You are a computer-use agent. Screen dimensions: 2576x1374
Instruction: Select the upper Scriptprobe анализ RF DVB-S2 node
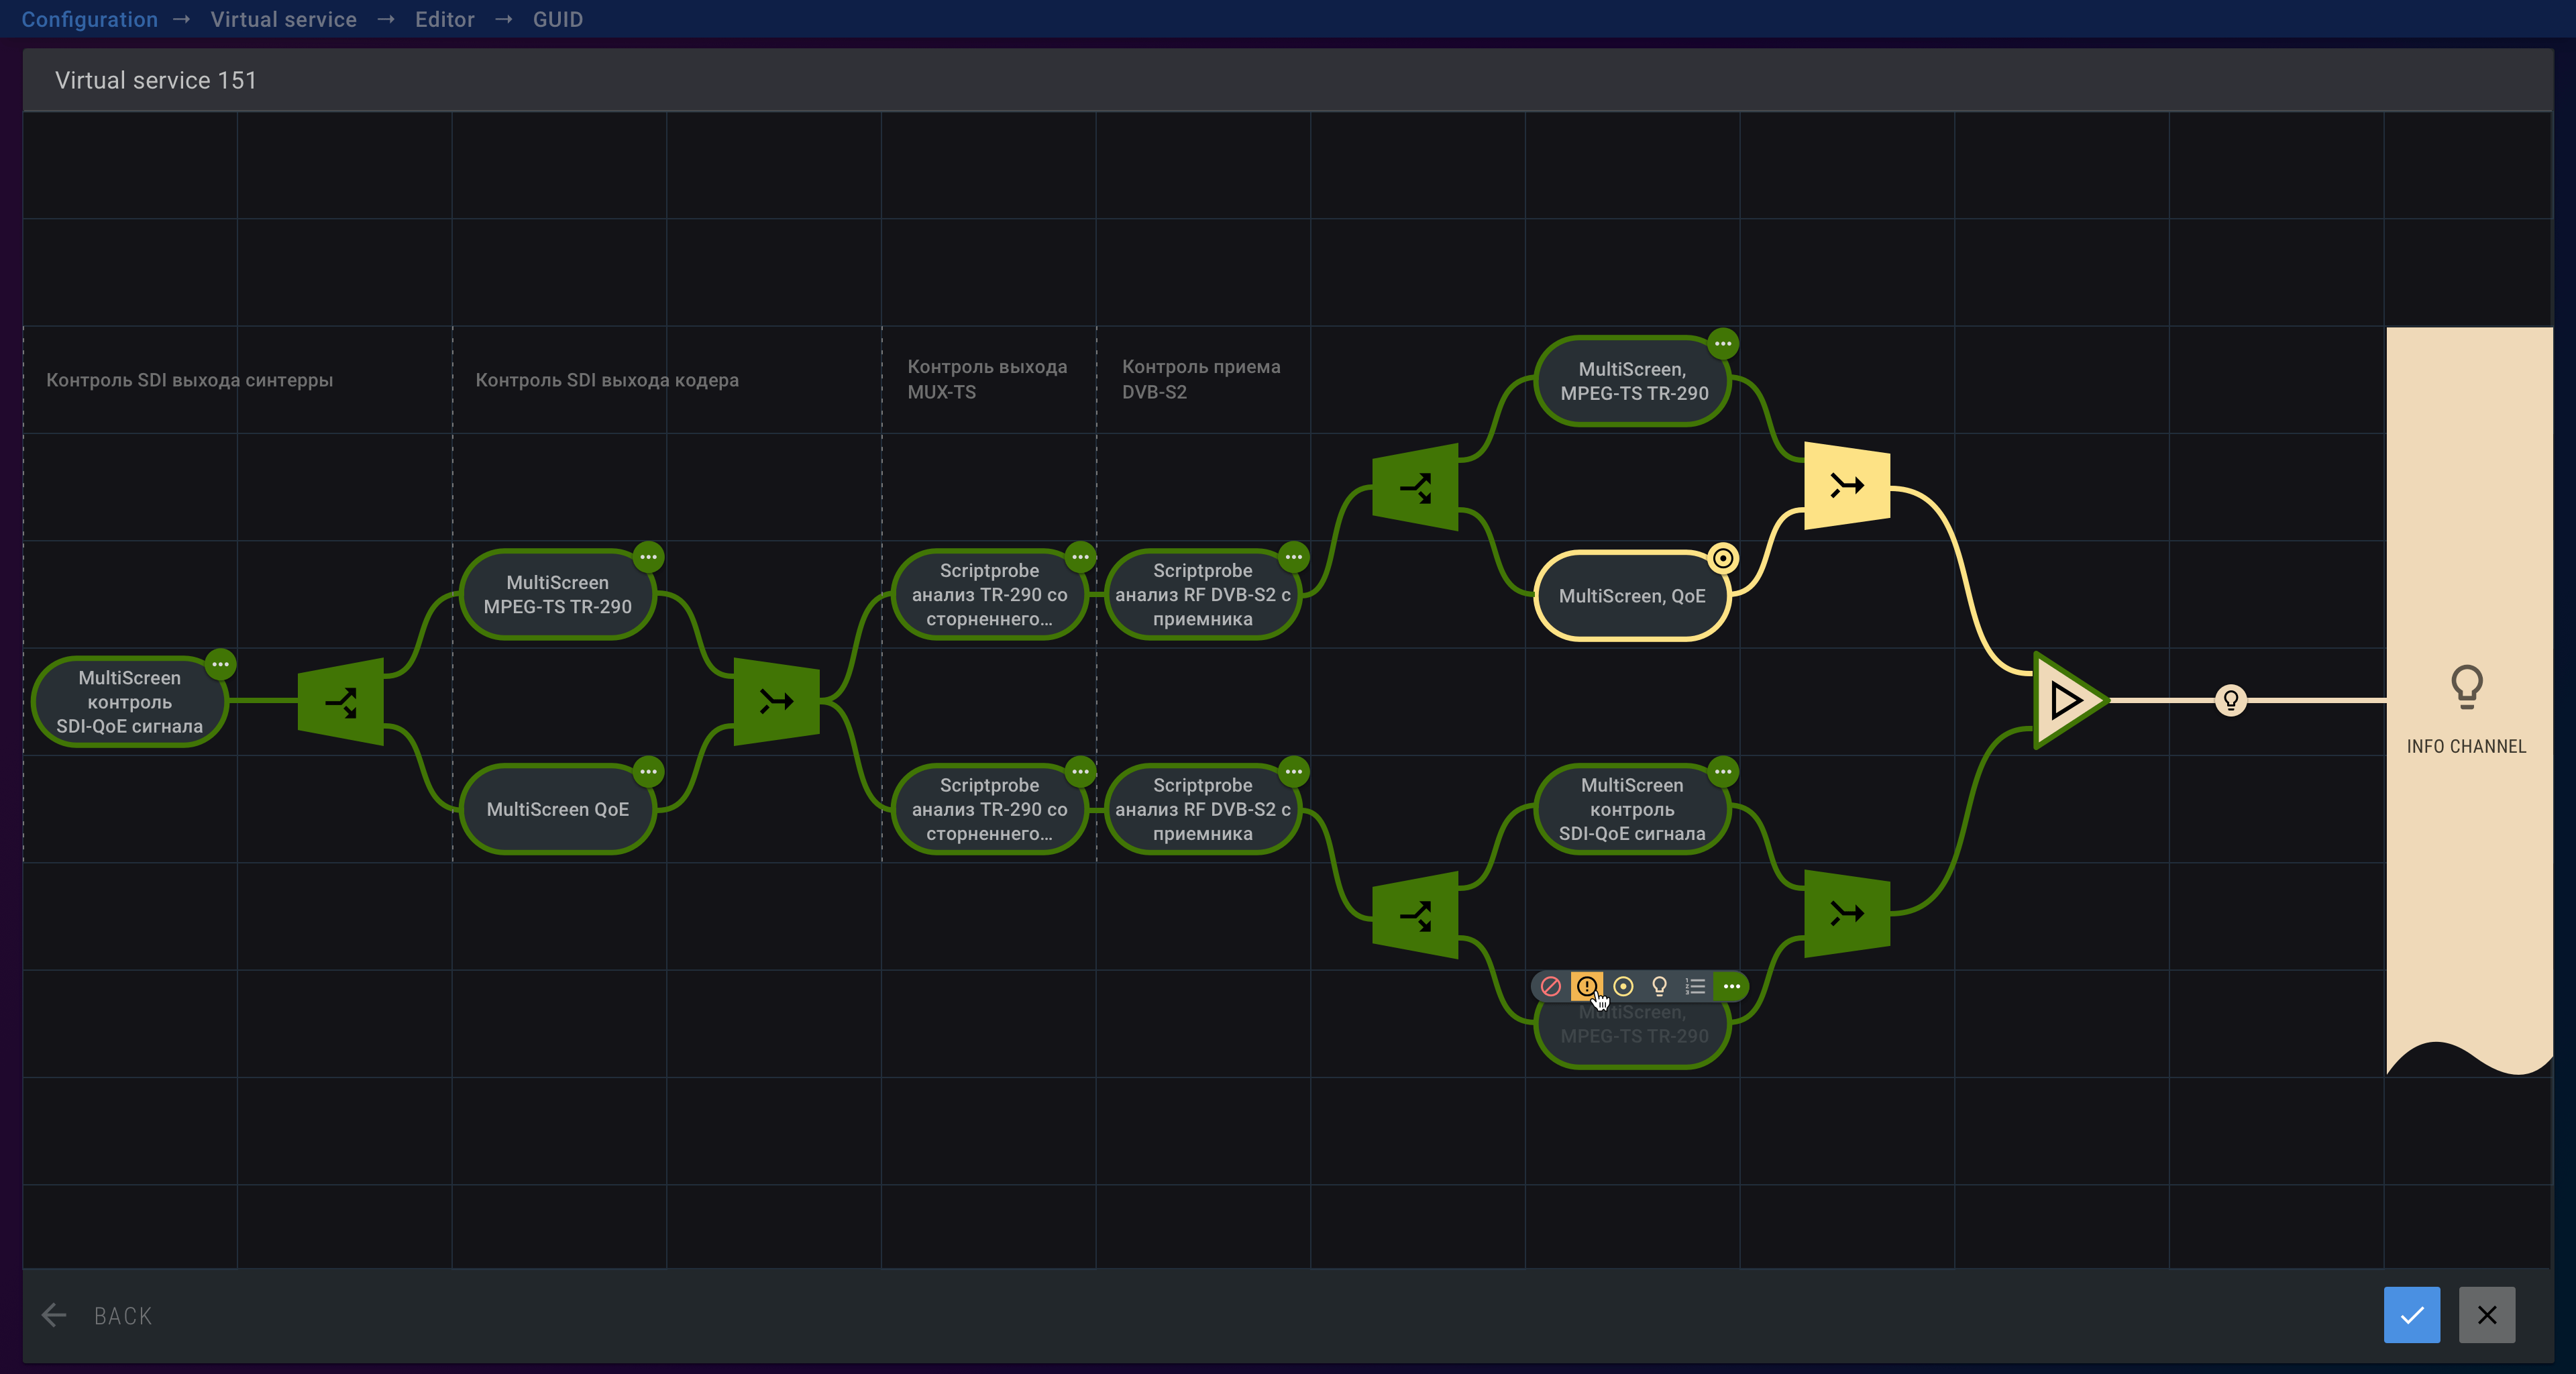(1203, 595)
